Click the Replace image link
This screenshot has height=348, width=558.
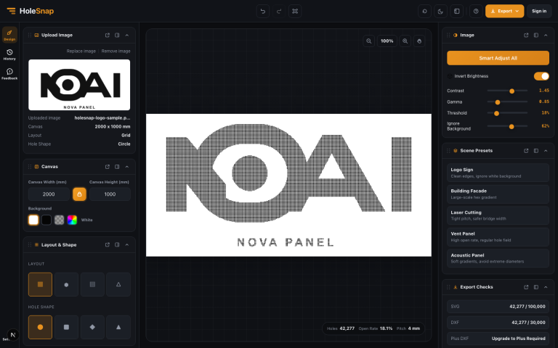(81, 51)
